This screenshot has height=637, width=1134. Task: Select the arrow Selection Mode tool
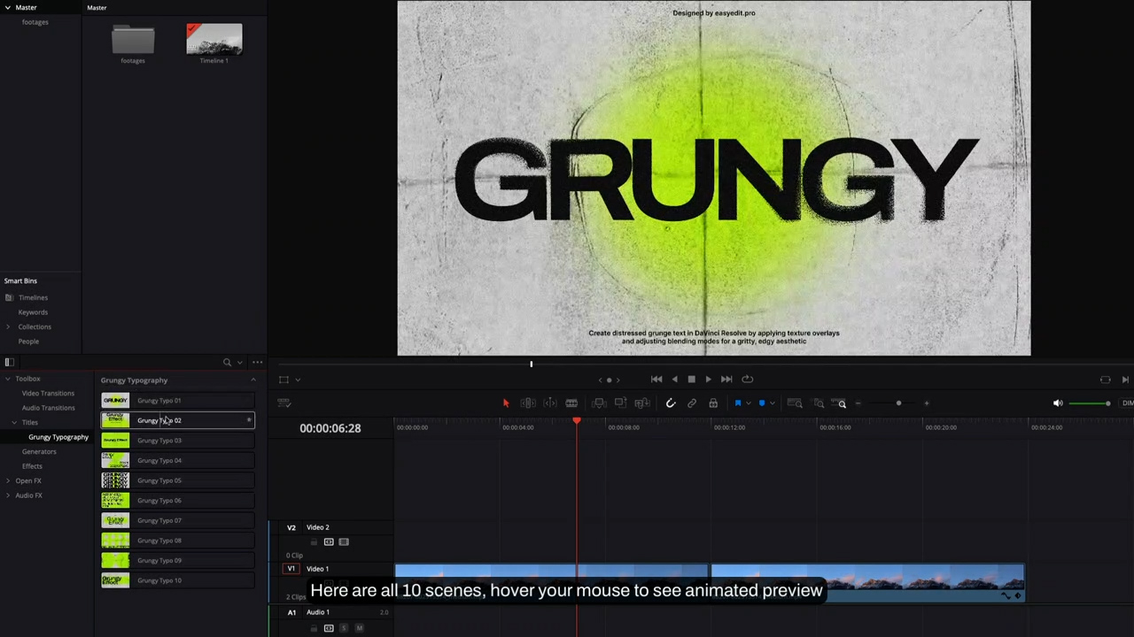click(506, 403)
